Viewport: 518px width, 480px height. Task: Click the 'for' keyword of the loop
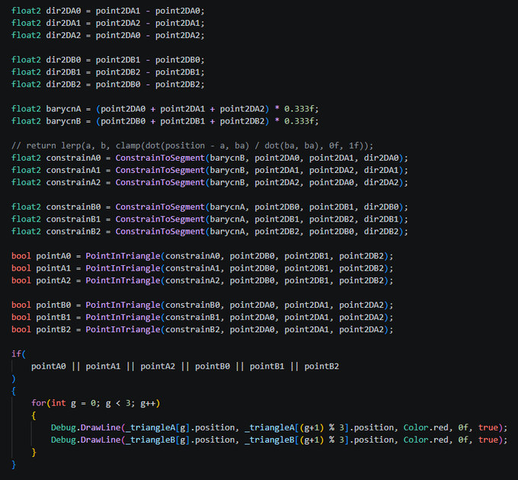(39, 403)
